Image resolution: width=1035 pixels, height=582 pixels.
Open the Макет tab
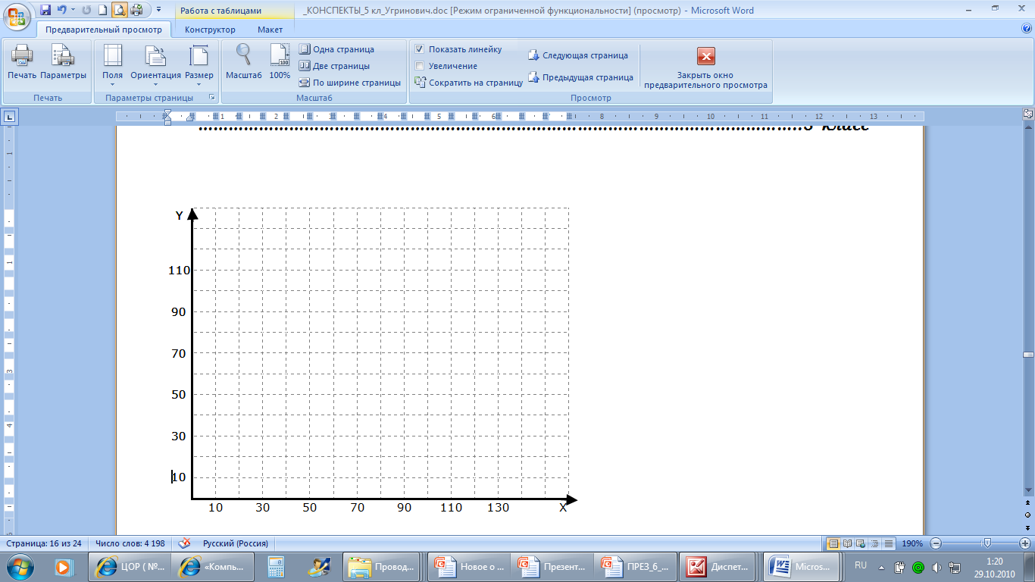coord(270,30)
